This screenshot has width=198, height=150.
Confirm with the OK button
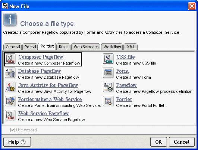click(x=158, y=142)
